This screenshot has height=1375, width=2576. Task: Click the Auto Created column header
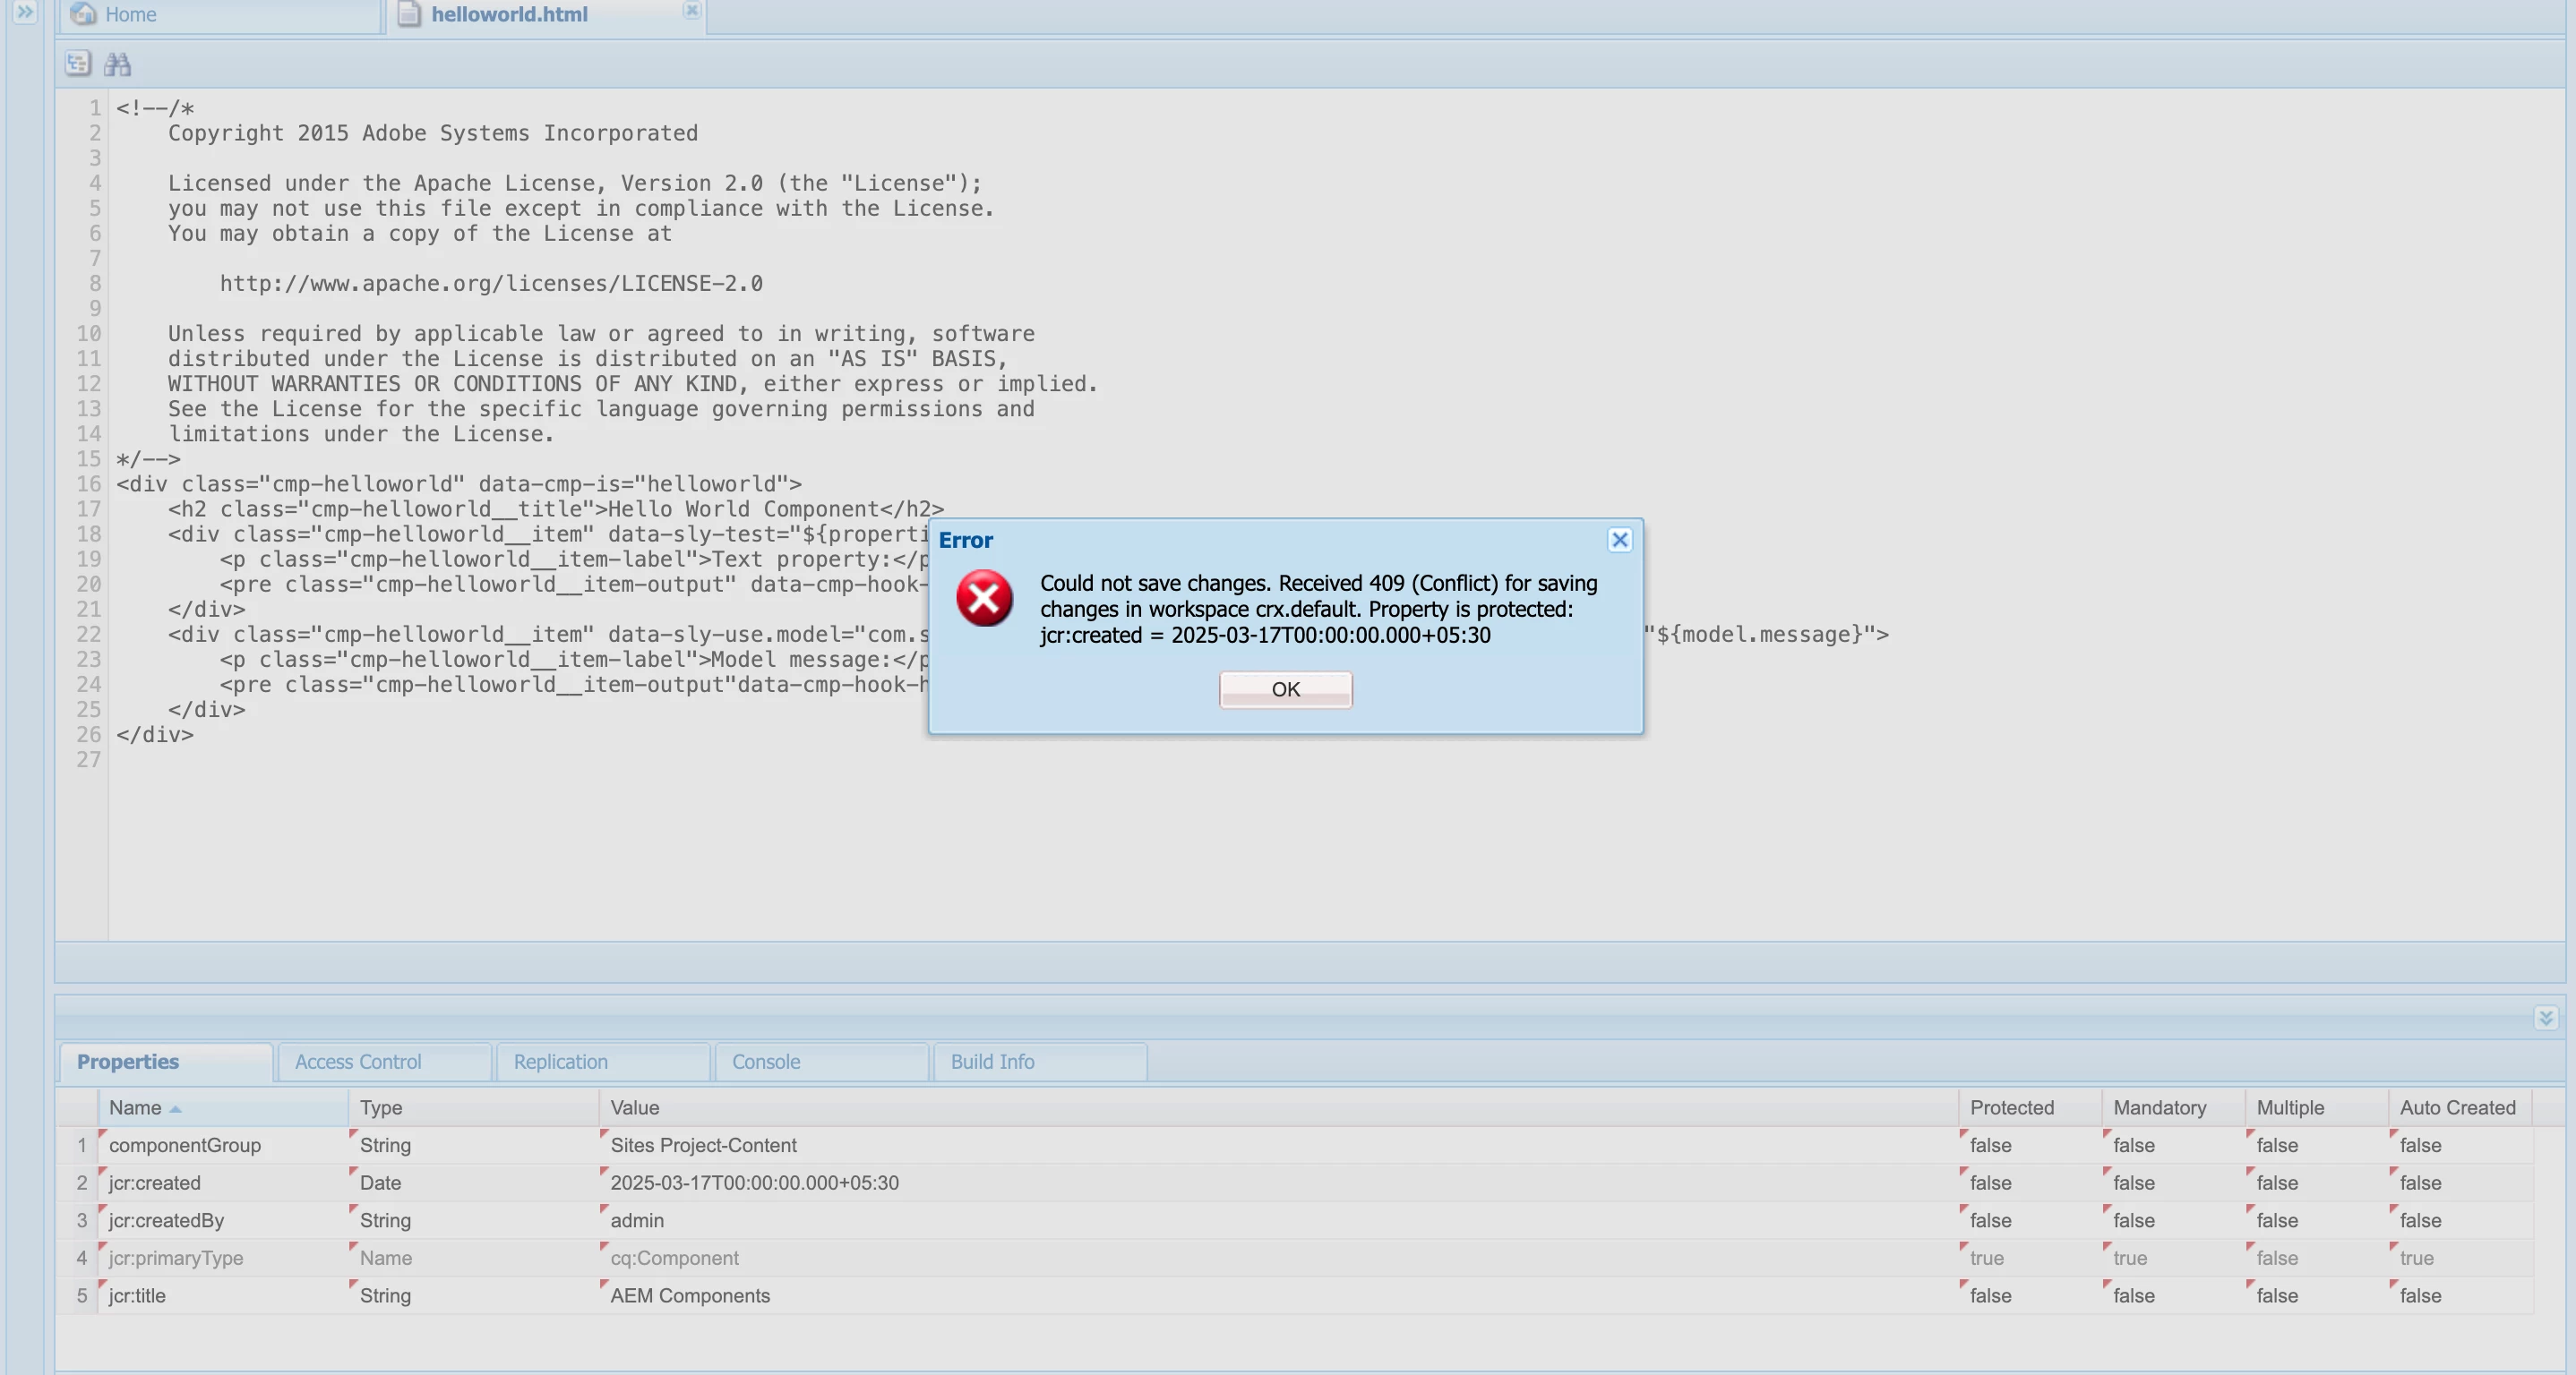tap(2457, 1107)
